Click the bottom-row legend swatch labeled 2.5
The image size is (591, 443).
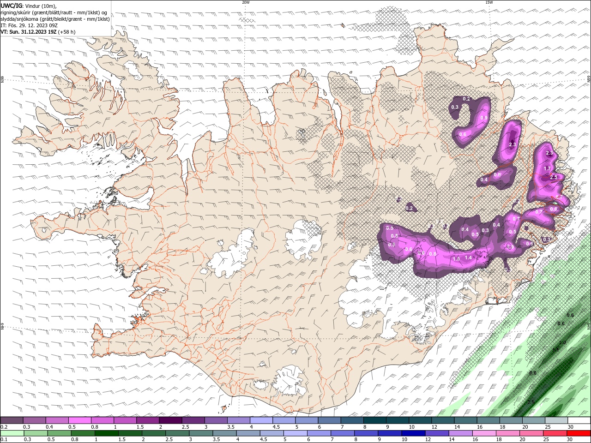point(177,433)
